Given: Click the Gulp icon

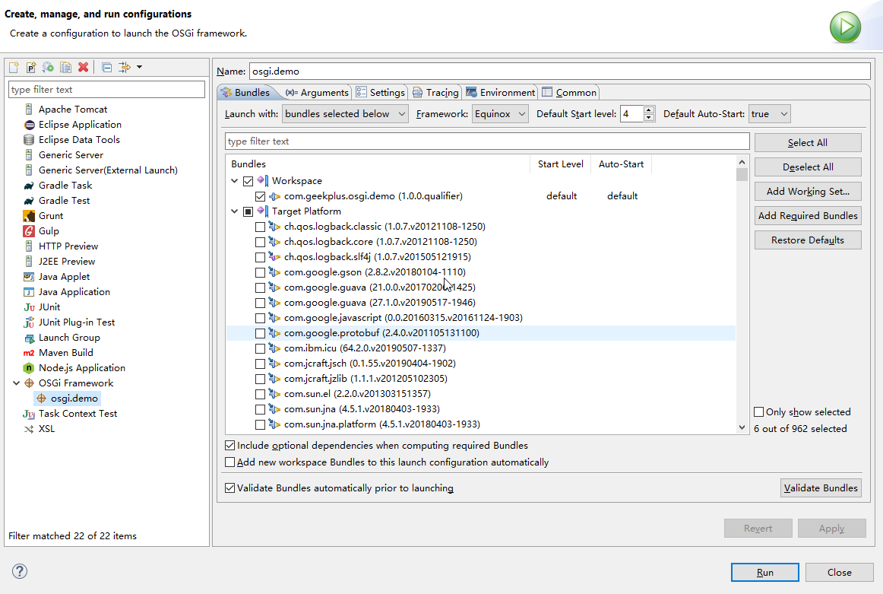Looking at the screenshot, I should point(29,231).
